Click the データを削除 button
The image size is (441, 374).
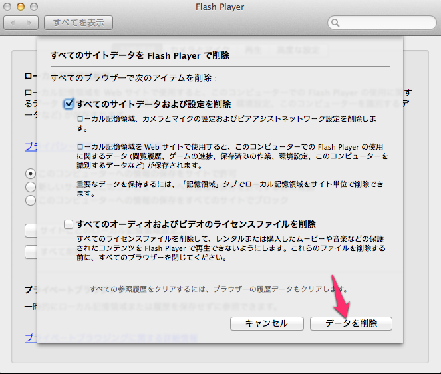[x=351, y=323]
